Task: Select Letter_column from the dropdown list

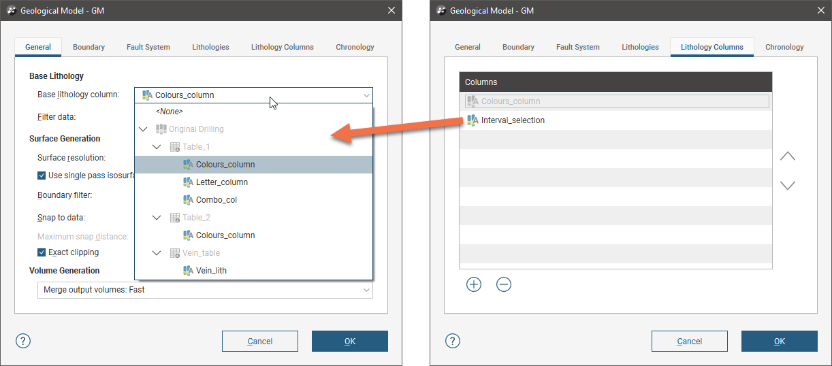Action: tap(221, 182)
